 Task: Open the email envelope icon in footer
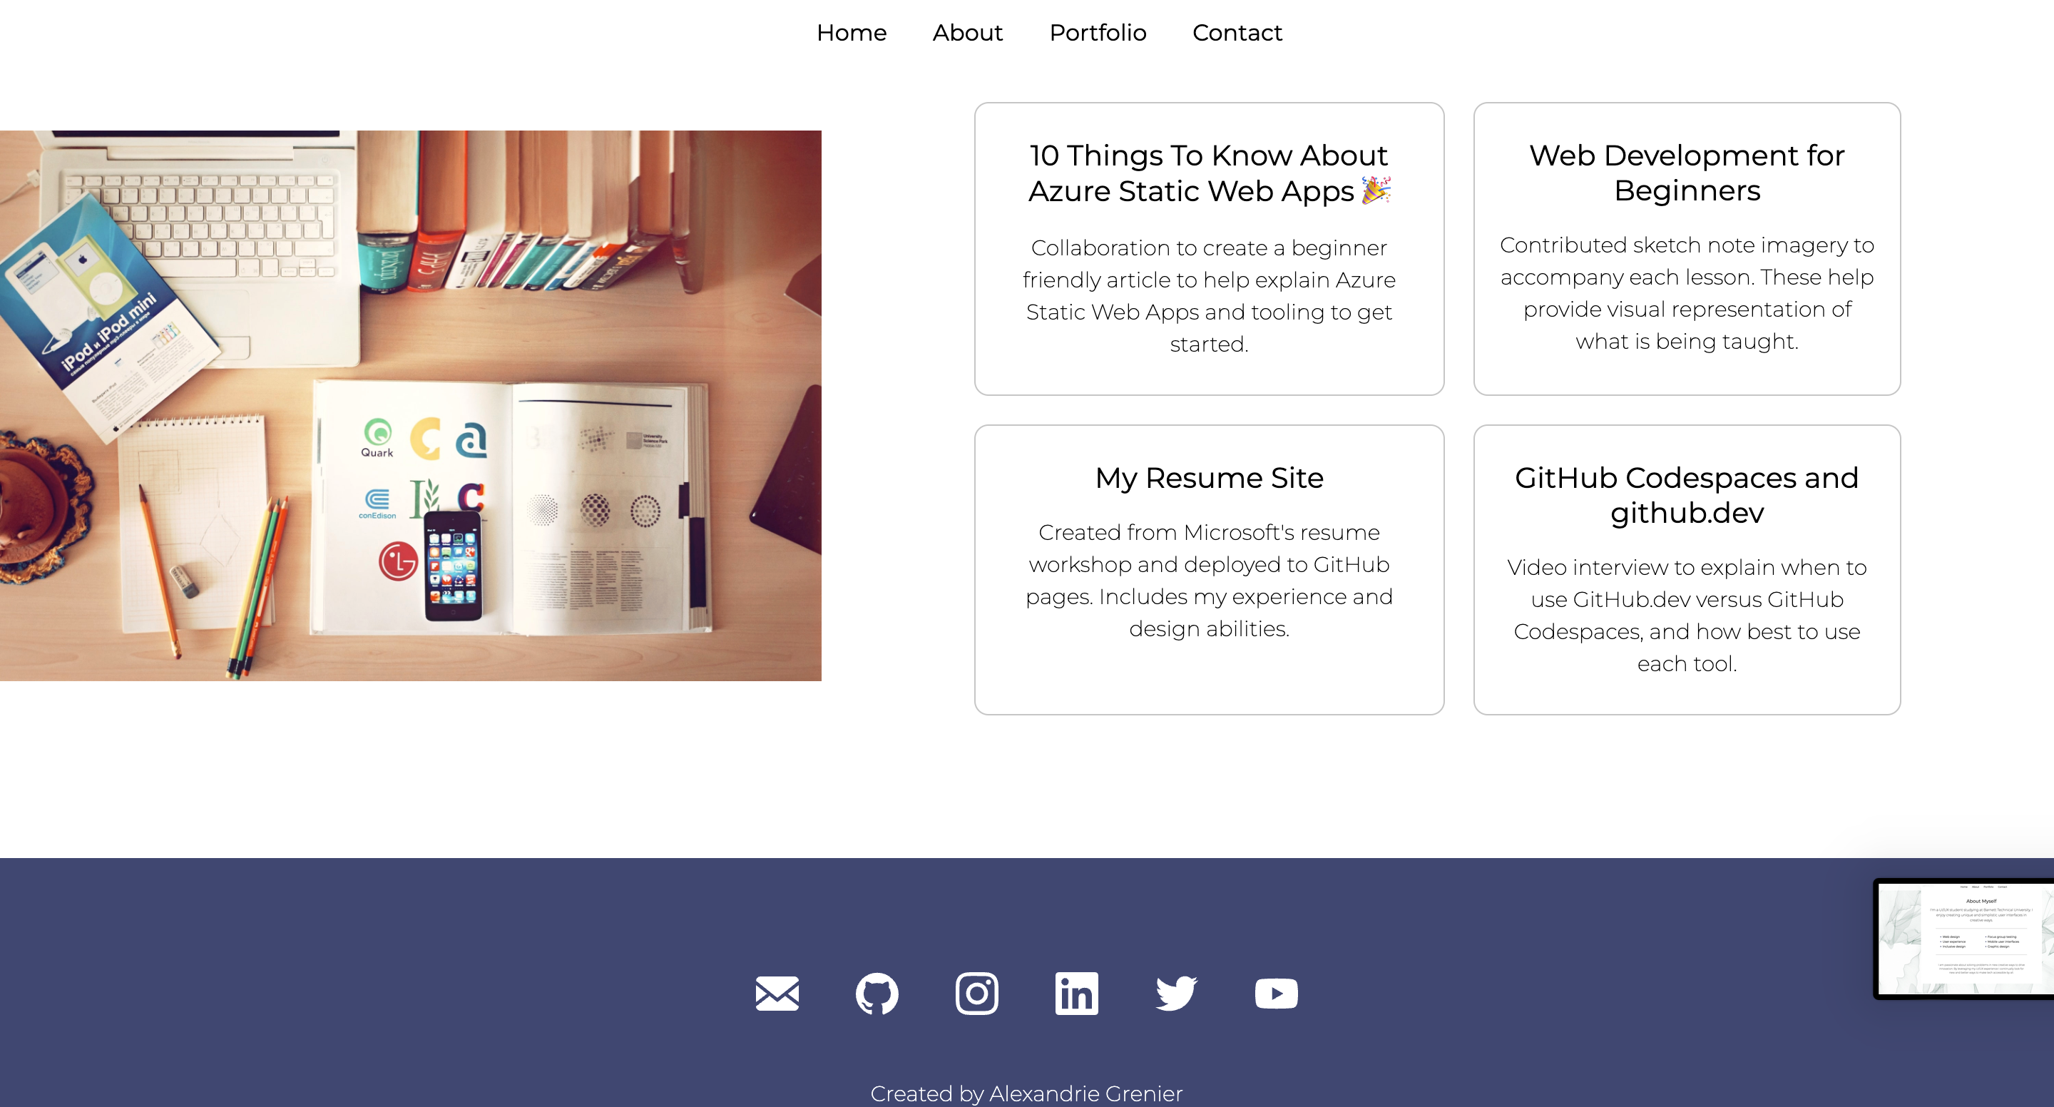(777, 993)
